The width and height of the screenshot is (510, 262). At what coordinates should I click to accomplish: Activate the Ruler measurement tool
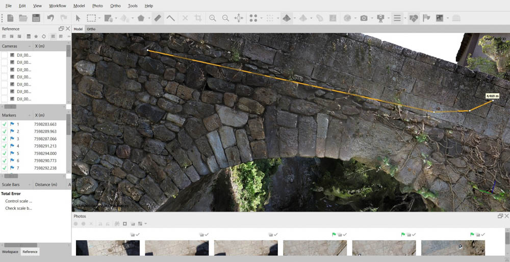pyautogui.click(x=158, y=18)
